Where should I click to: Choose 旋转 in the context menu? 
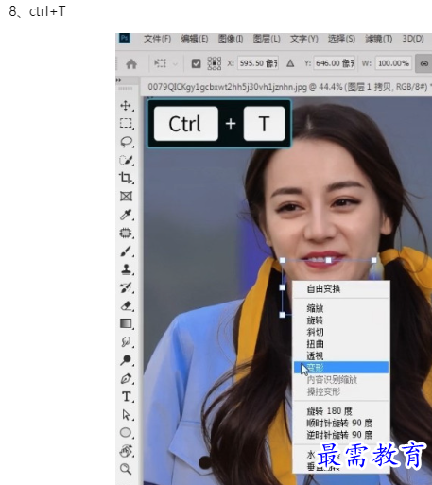point(341,320)
